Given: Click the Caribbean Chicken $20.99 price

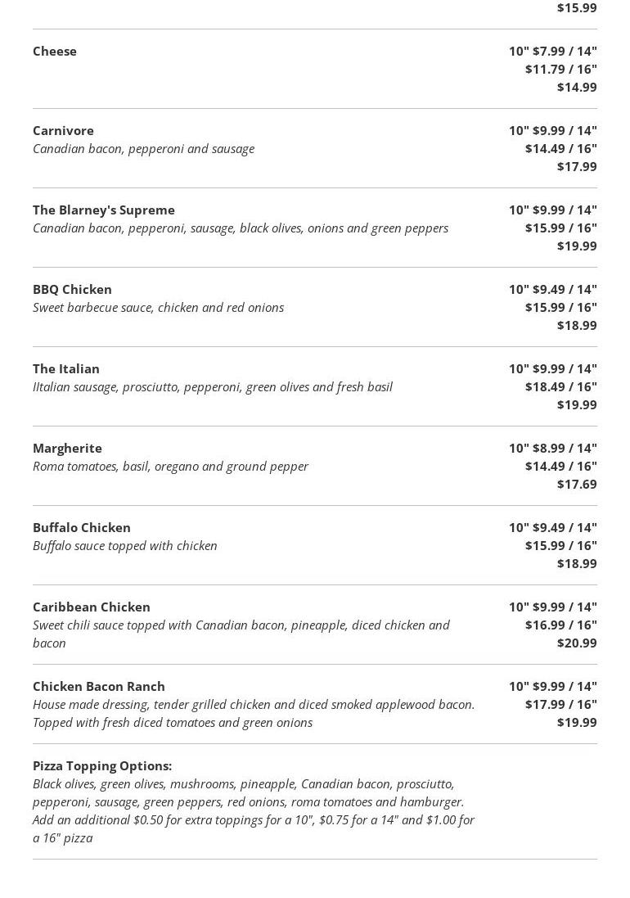Looking at the screenshot, I should point(577,643).
